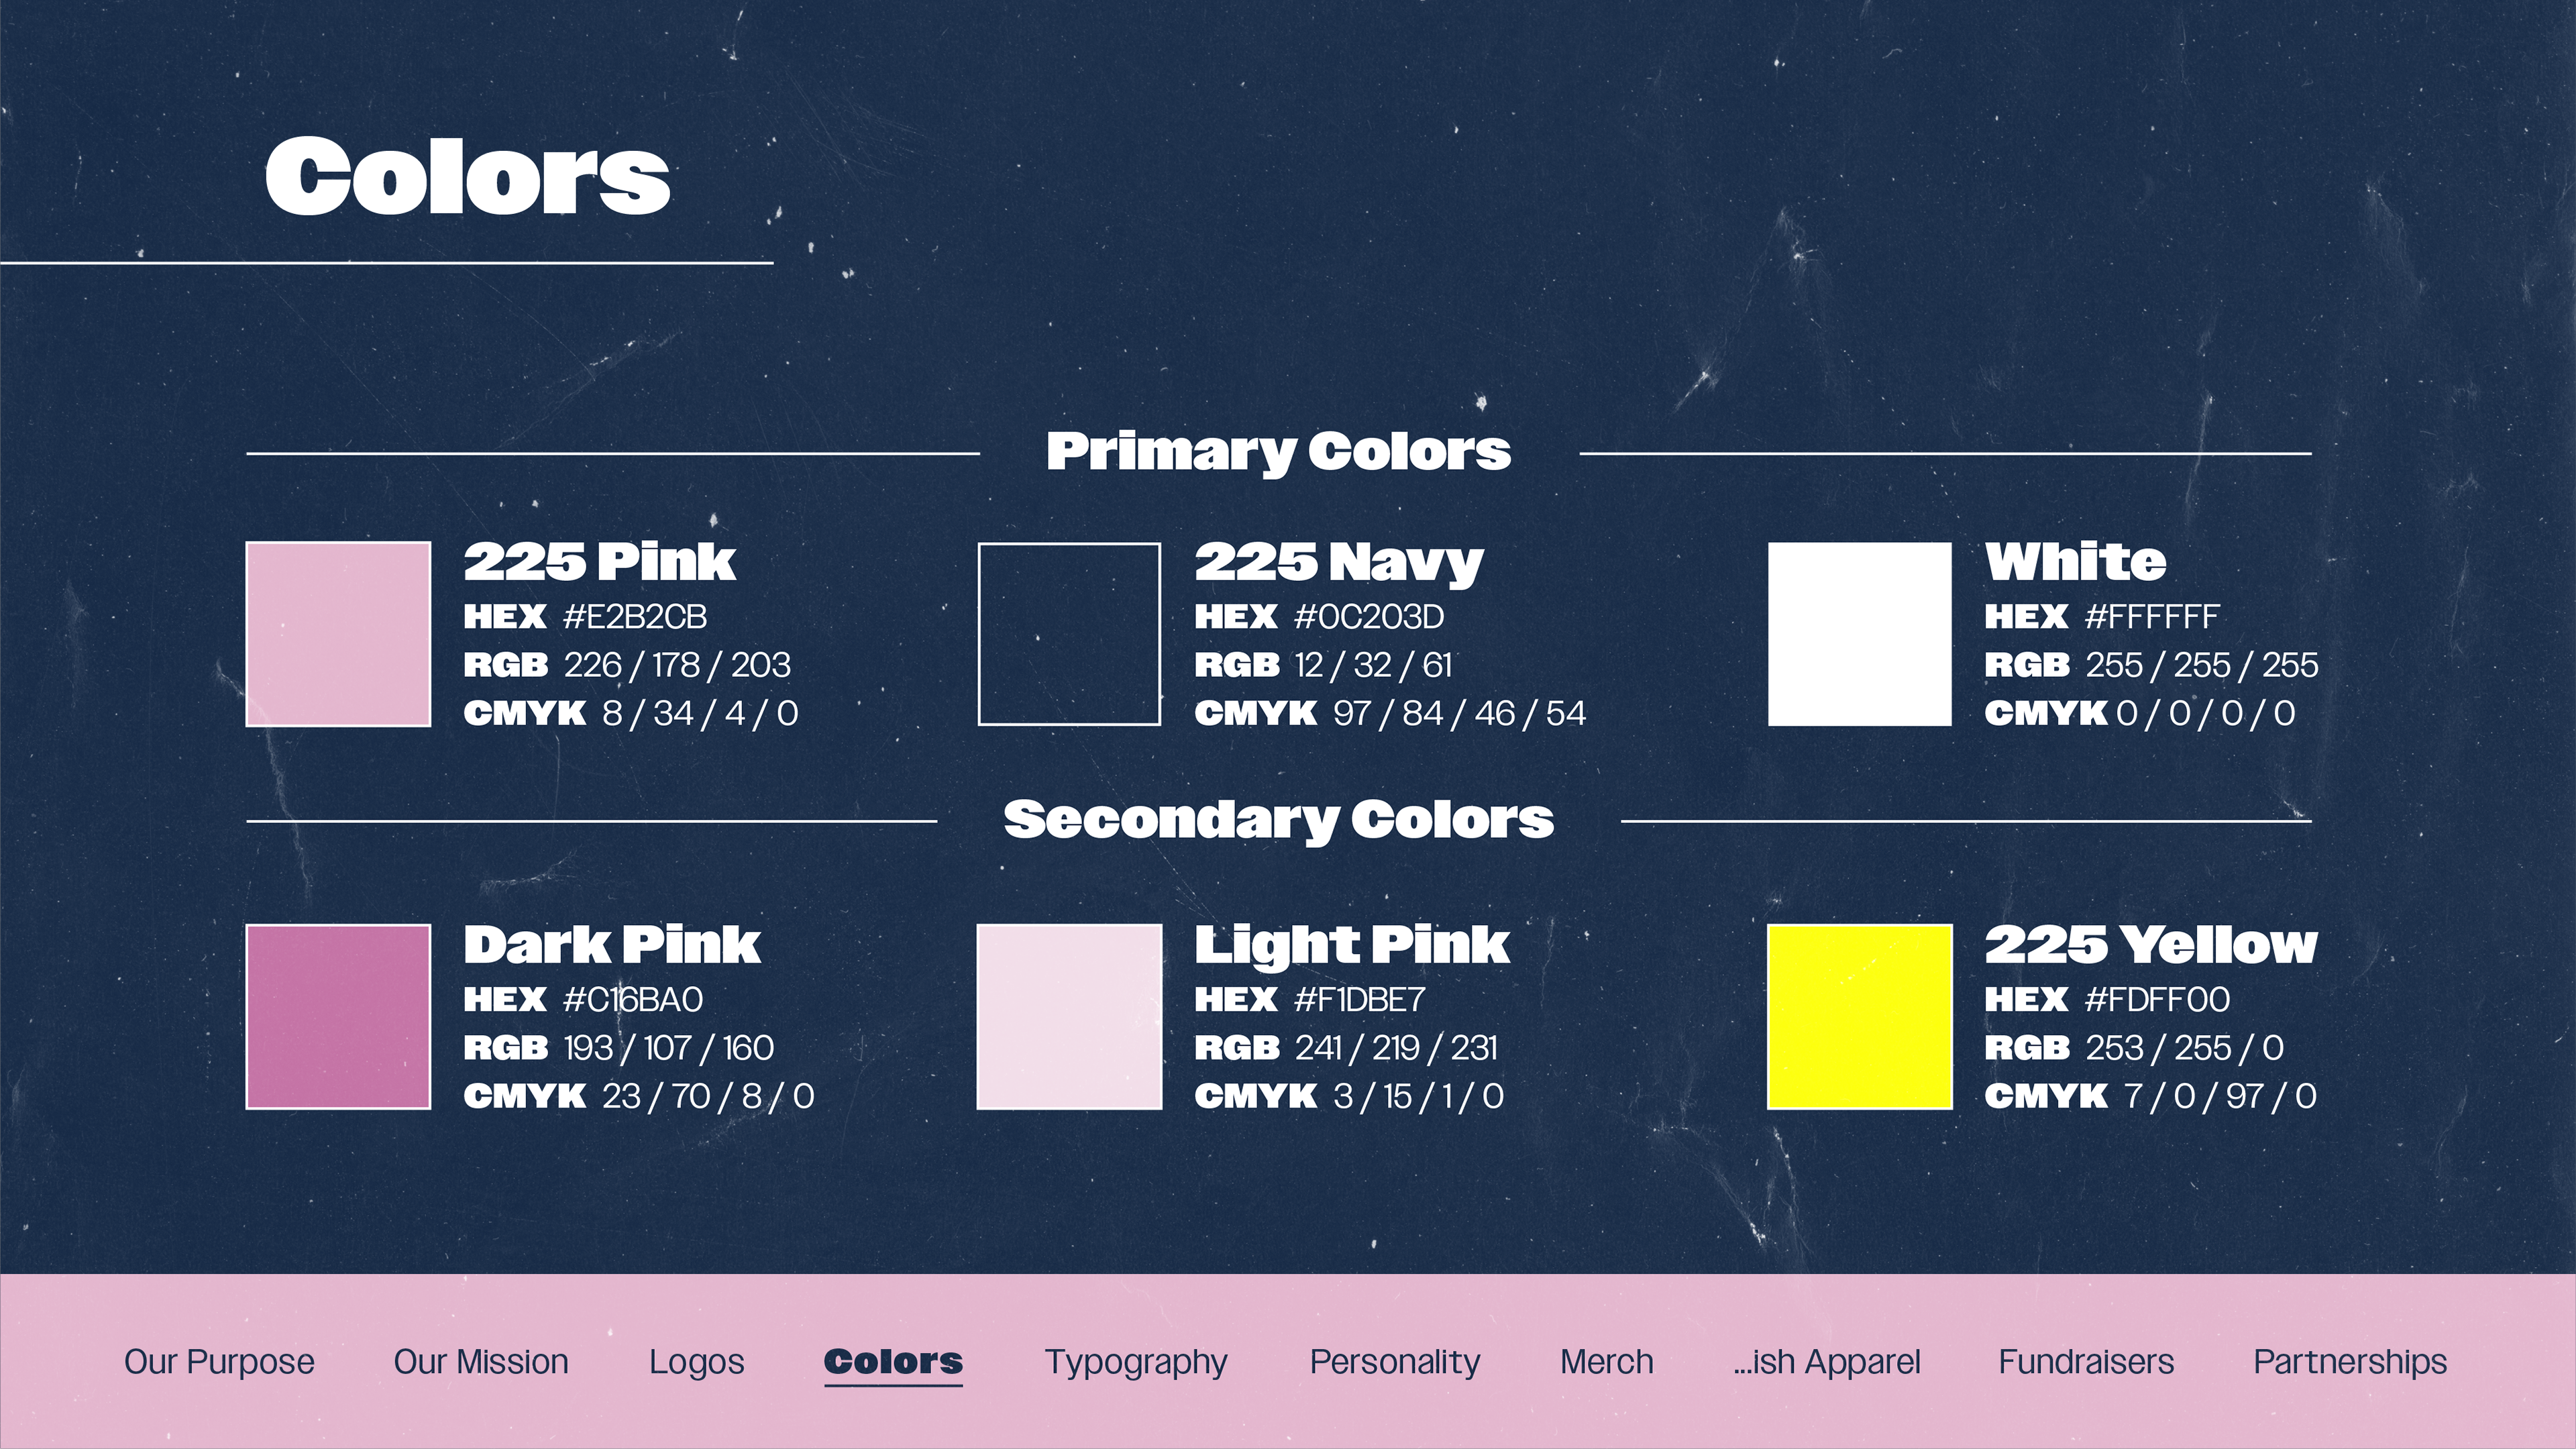Navigate to the Personality page

(x=1395, y=1361)
